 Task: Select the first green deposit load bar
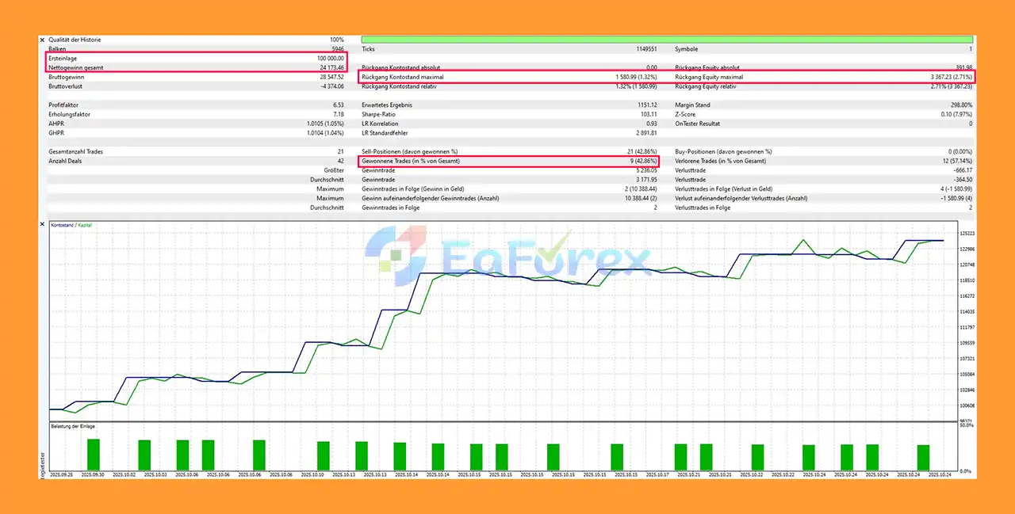tap(94, 454)
